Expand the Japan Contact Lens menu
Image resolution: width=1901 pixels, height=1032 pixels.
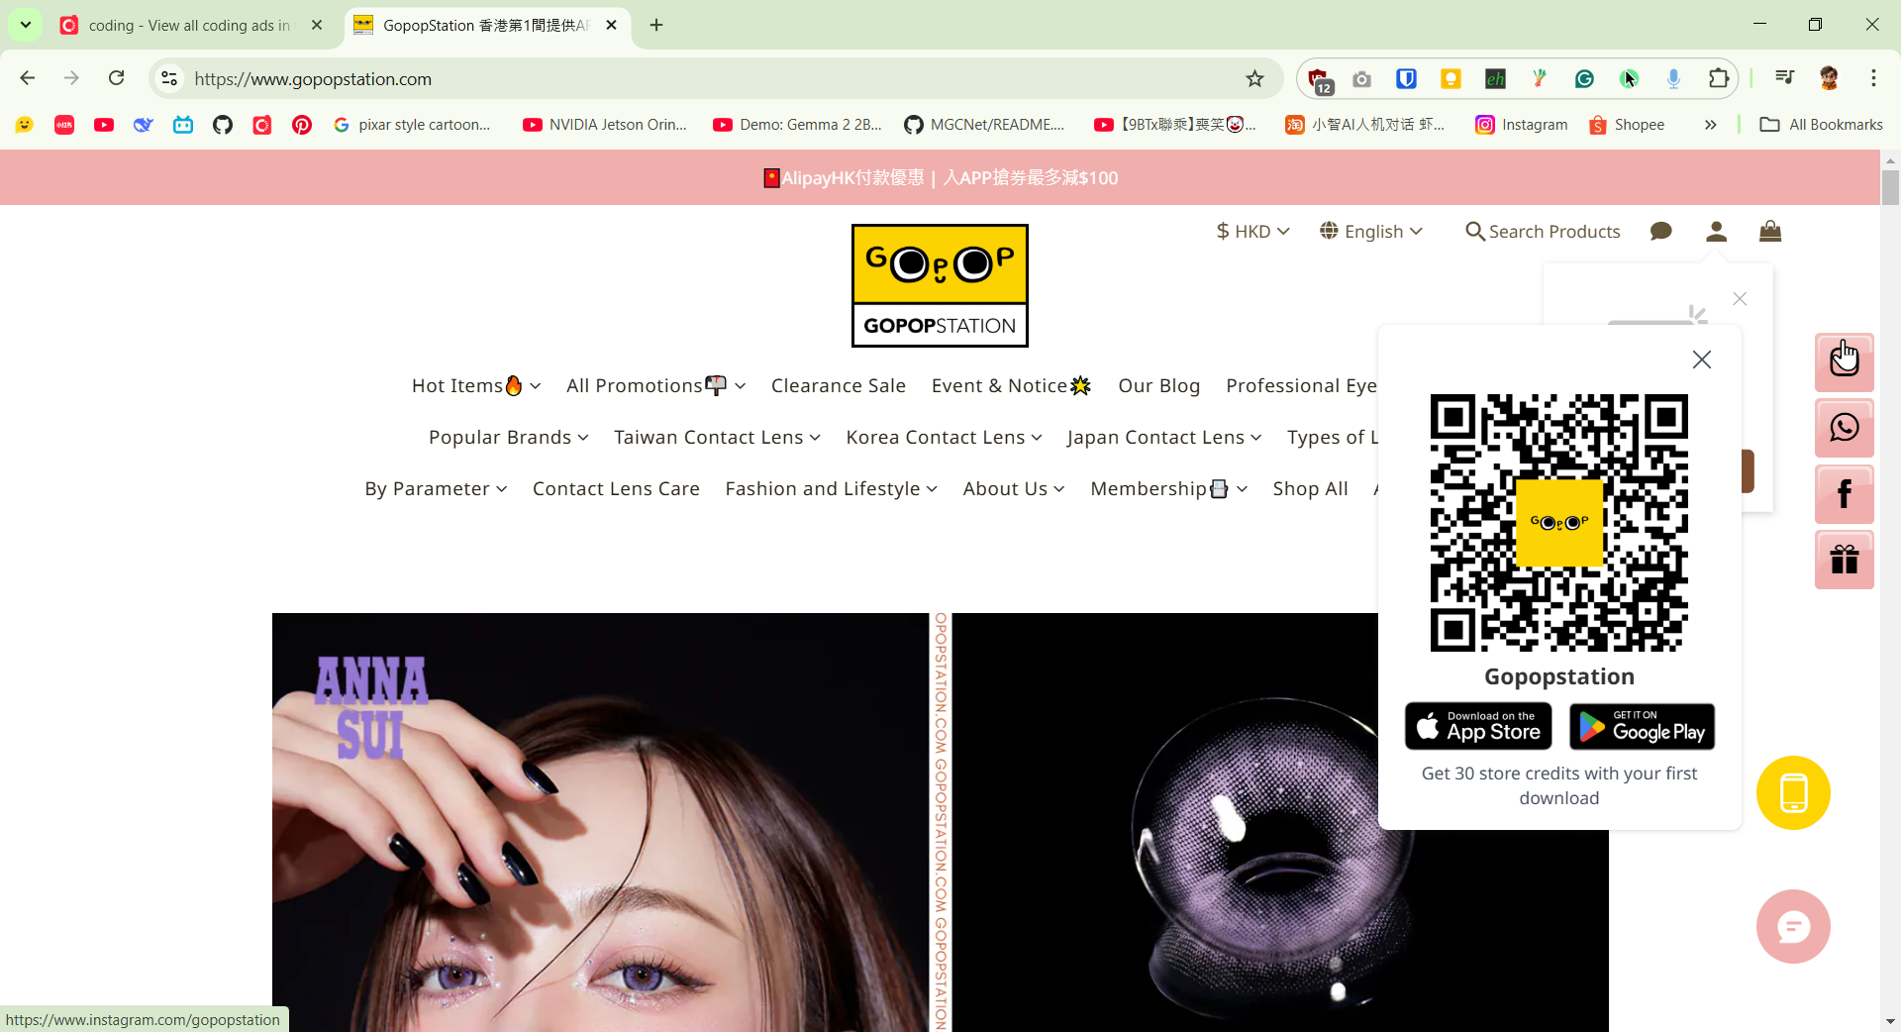click(x=1164, y=437)
